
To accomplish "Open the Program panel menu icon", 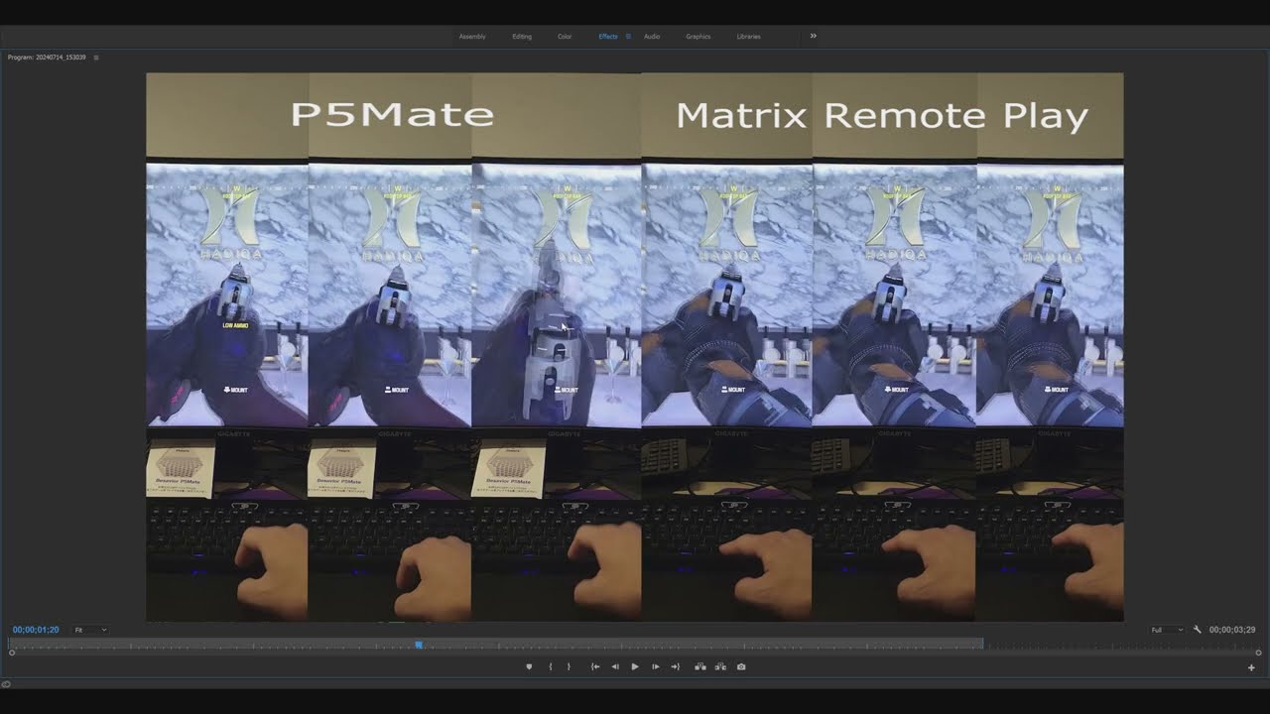I will (96, 58).
